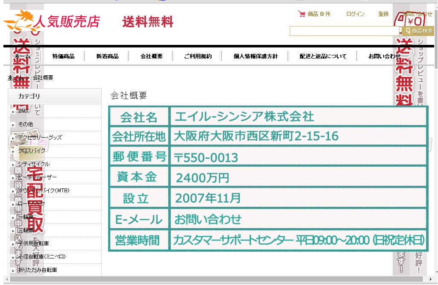438x285 pixels.
Task: Click the 宅配買取 floating side banner
Action: (x=35, y=200)
